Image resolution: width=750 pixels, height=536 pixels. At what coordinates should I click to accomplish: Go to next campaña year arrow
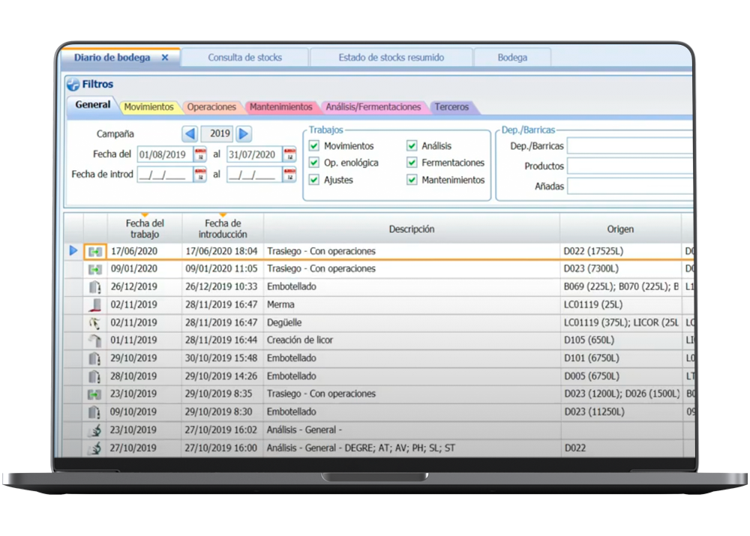point(244,133)
